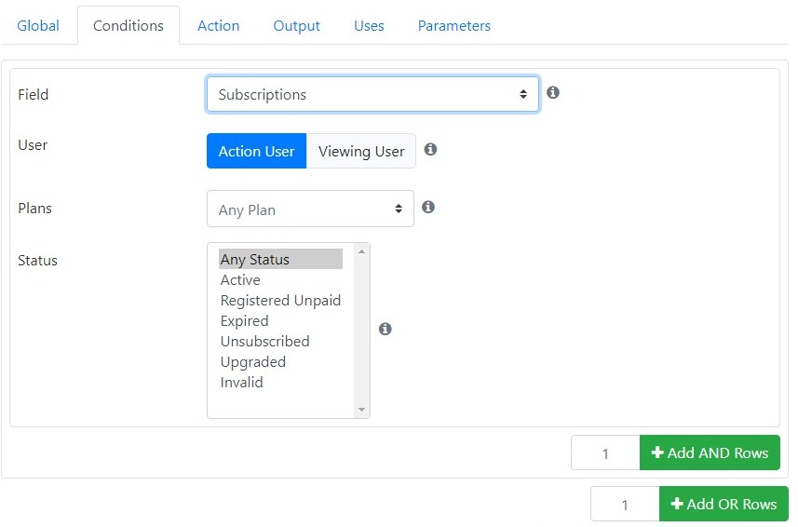Click the info icon beside Status list
This screenshot has height=527, width=798.
pyautogui.click(x=385, y=329)
